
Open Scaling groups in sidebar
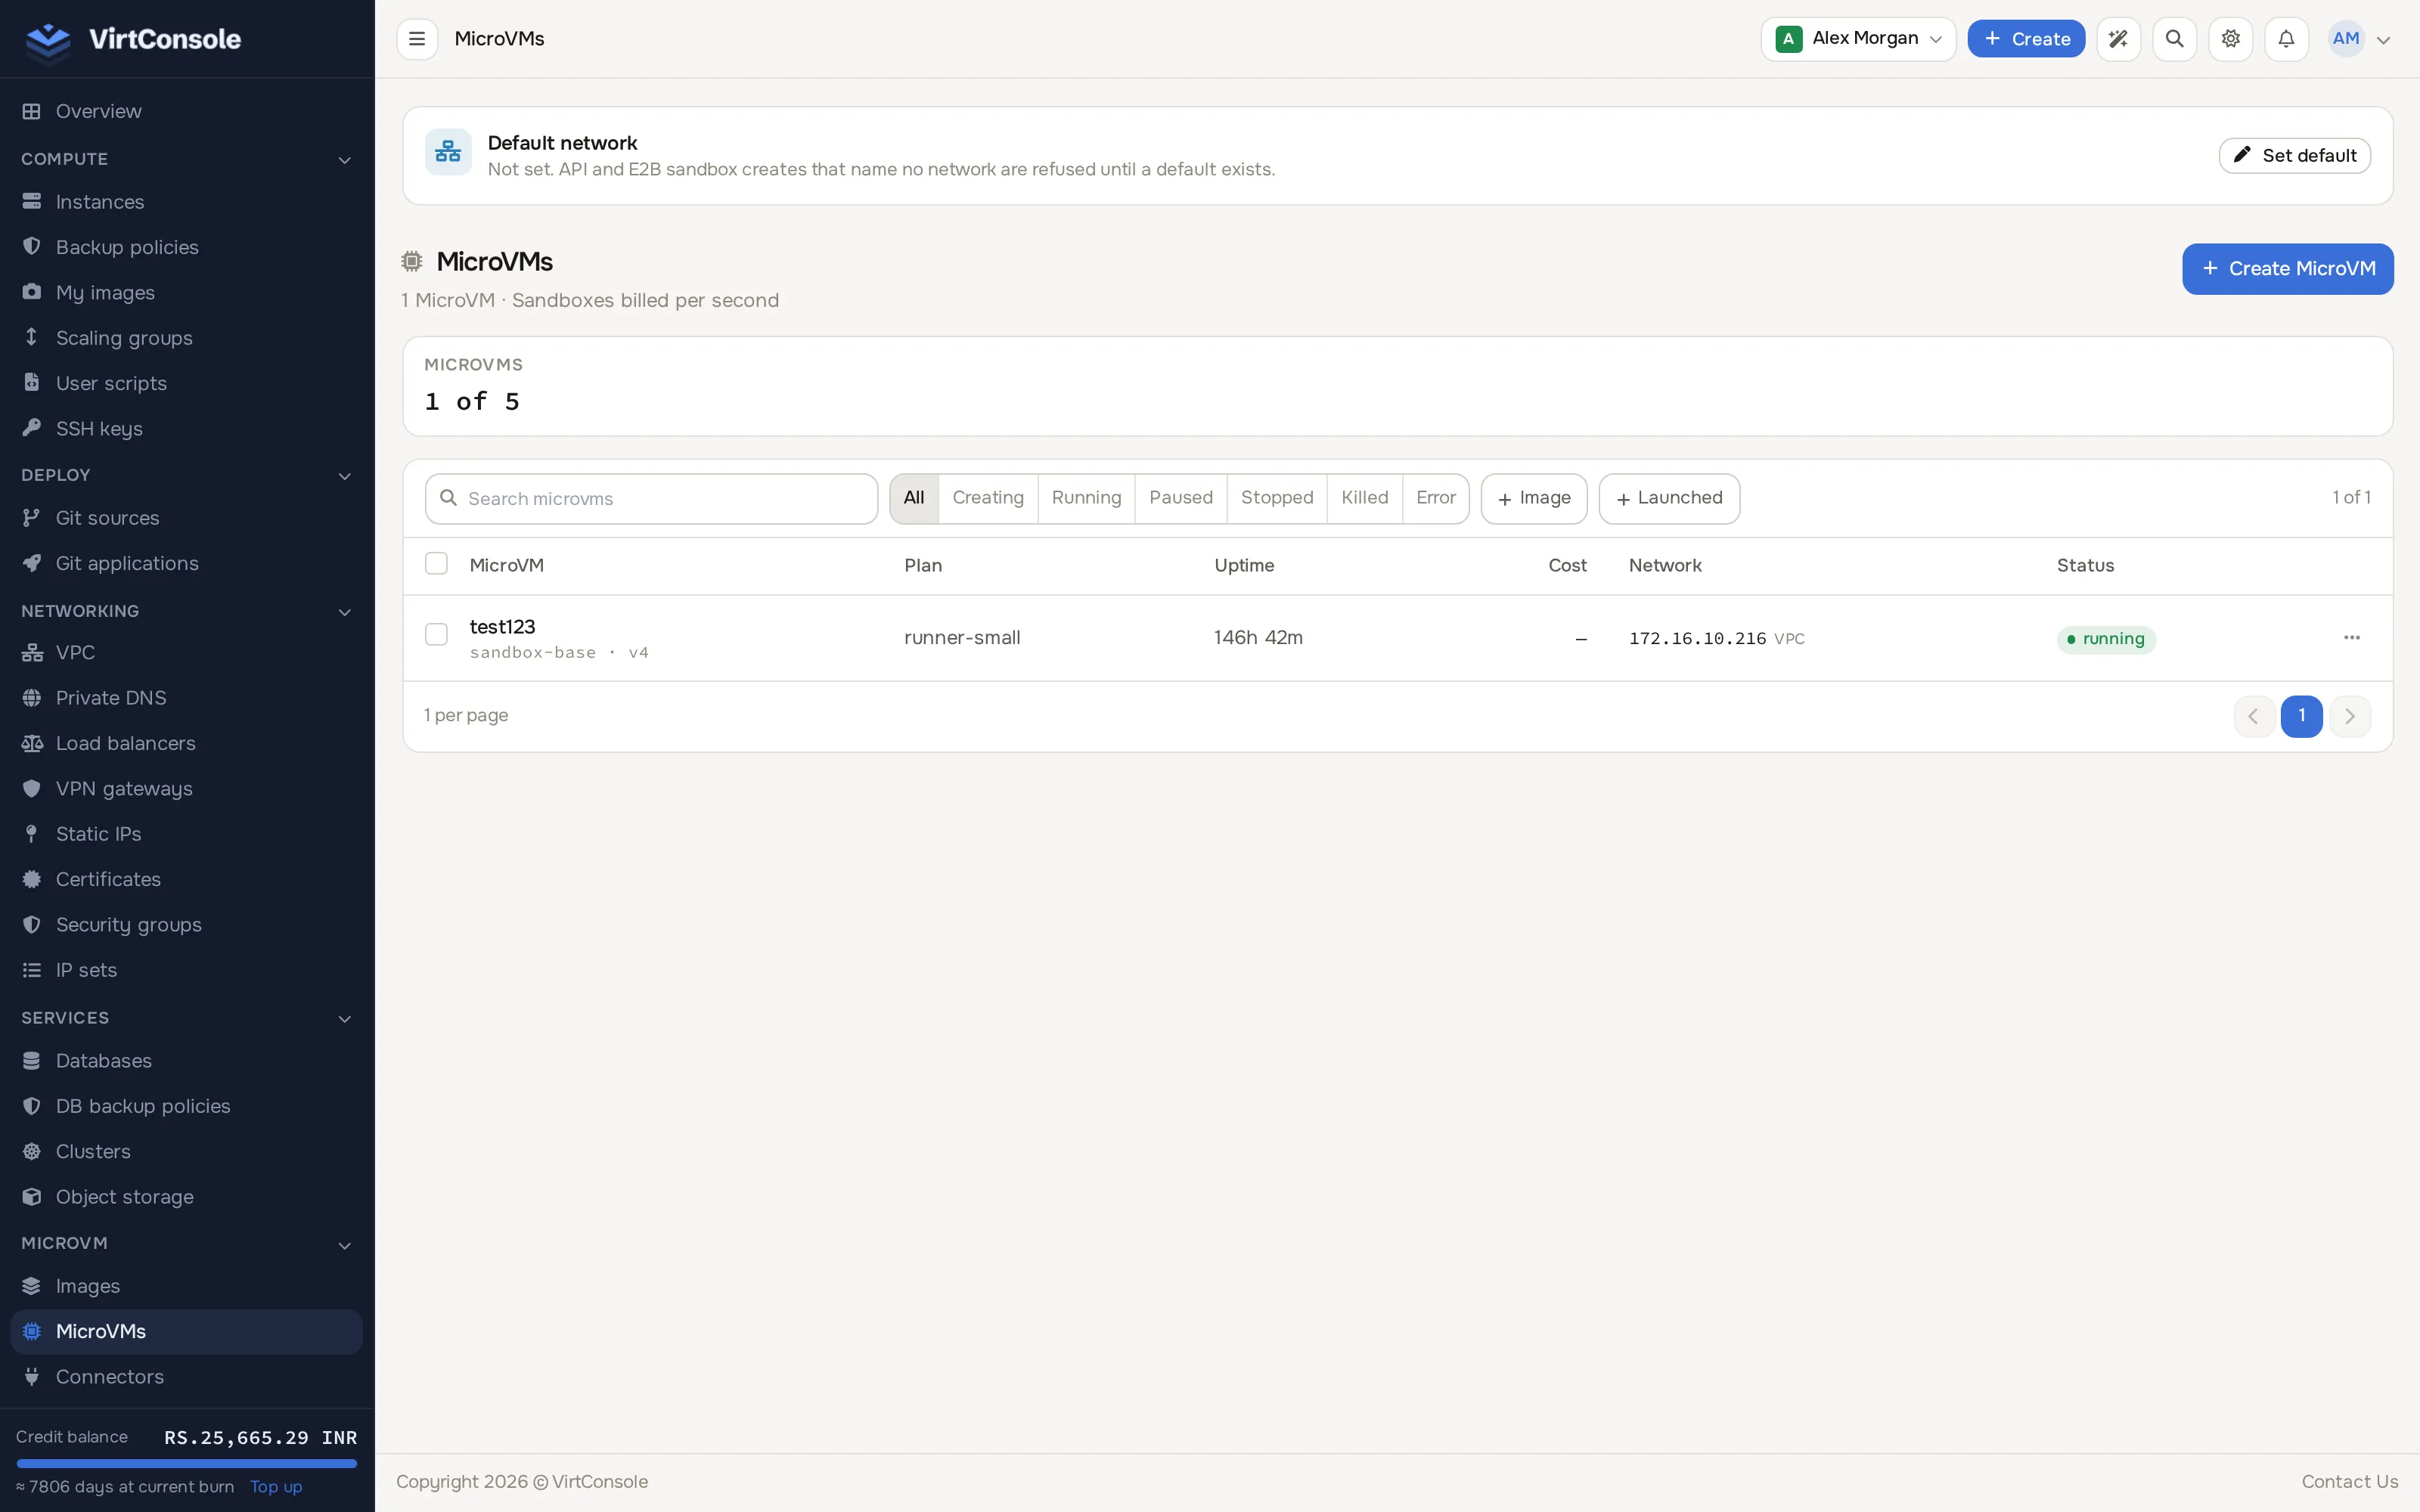(x=186, y=338)
